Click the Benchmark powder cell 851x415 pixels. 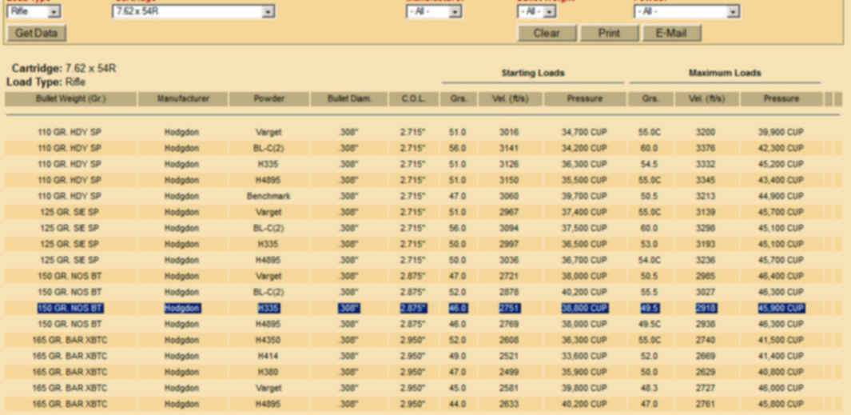[268, 197]
